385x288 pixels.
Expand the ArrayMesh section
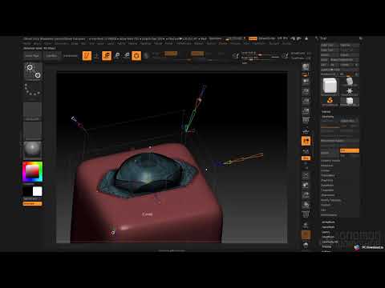[x=328, y=222]
